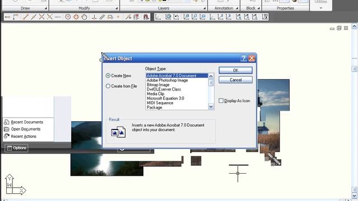
Task: Open the Utilities panel dropdown arrow
Action: [321, 8]
